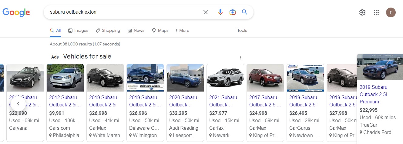Screen dimensions: 403x144
Task: Click the magnifying glass search button
Action: [244, 12]
